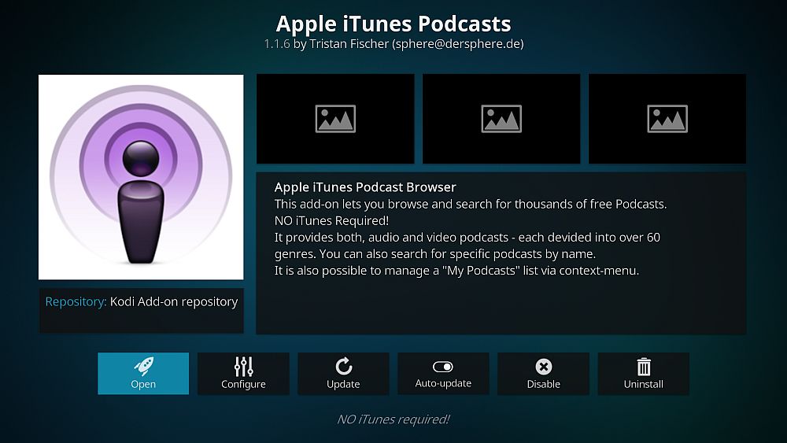Click the Repository: Kodi Add-on repository text
The image size is (787, 443).
(142, 301)
